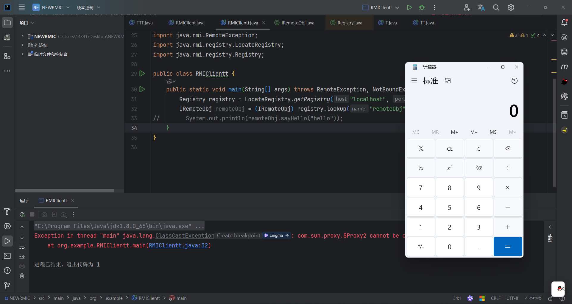Open calculator M memory list dropdown
The width and height of the screenshot is (572, 304).
coord(512,132)
